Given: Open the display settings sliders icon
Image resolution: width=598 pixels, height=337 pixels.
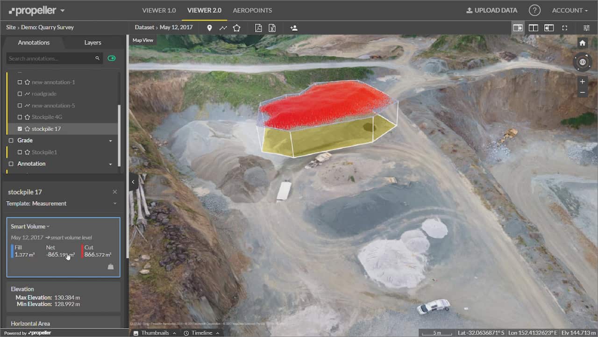Looking at the screenshot, I should pyautogui.click(x=586, y=28).
